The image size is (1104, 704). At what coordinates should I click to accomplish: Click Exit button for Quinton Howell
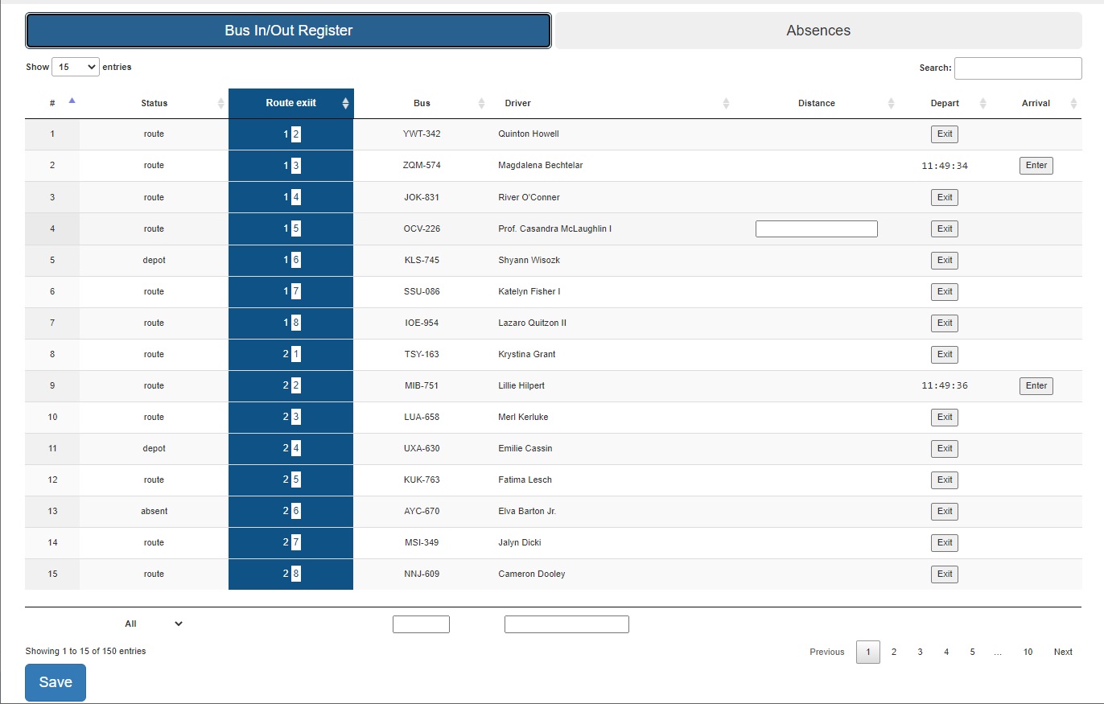click(x=945, y=134)
